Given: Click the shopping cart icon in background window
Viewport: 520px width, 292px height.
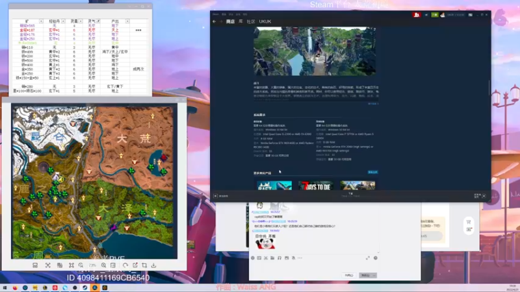Looking at the screenshot, I should coord(469,222).
